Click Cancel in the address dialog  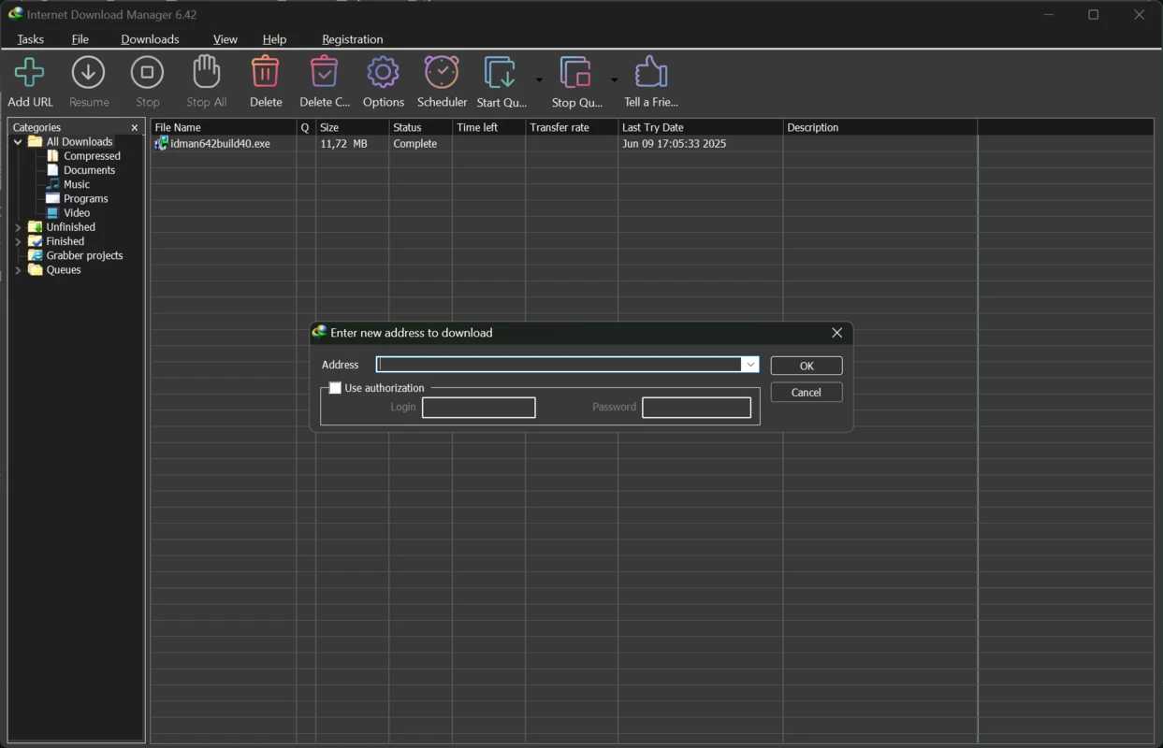(x=807, y=393)
